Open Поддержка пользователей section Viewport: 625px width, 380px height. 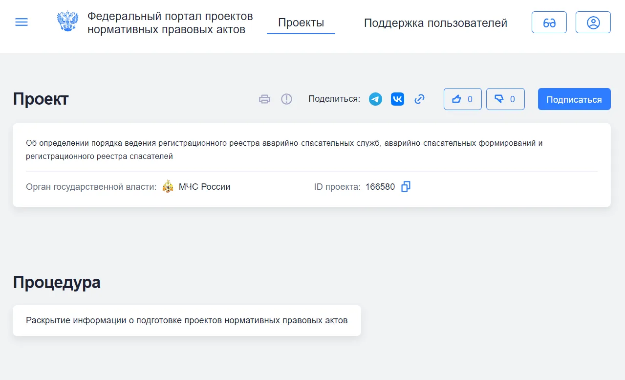435,23
